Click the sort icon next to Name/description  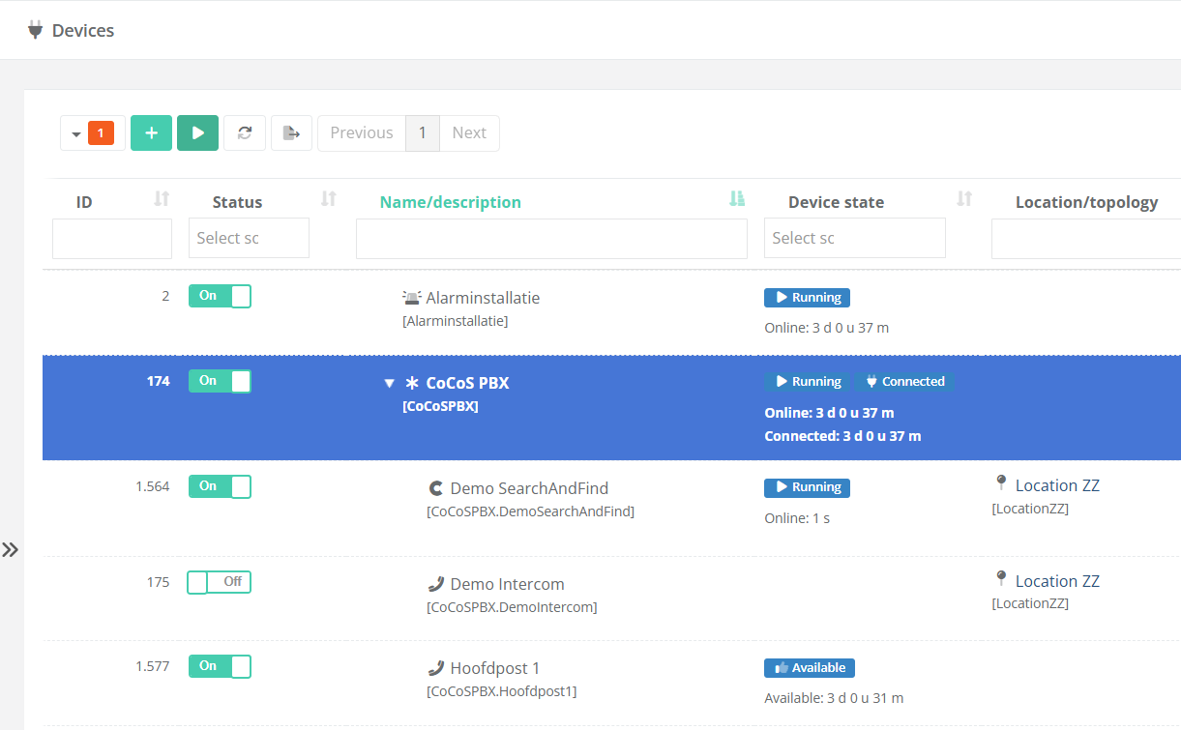tap(737, 198)
